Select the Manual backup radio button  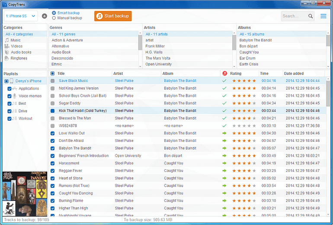pyautogui.click(x=54, y=18)
